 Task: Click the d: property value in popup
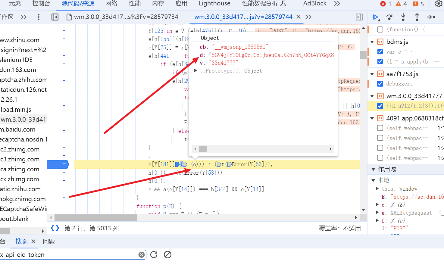pyautogui.click(x=271, y=55)
